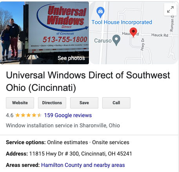The height and width of the screenshot is (172, 179).
Task: Click the red location pin on the map
Action: pos(133,33)
